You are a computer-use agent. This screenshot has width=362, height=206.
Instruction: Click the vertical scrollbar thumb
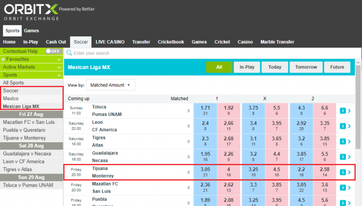(x=358, y=107)
